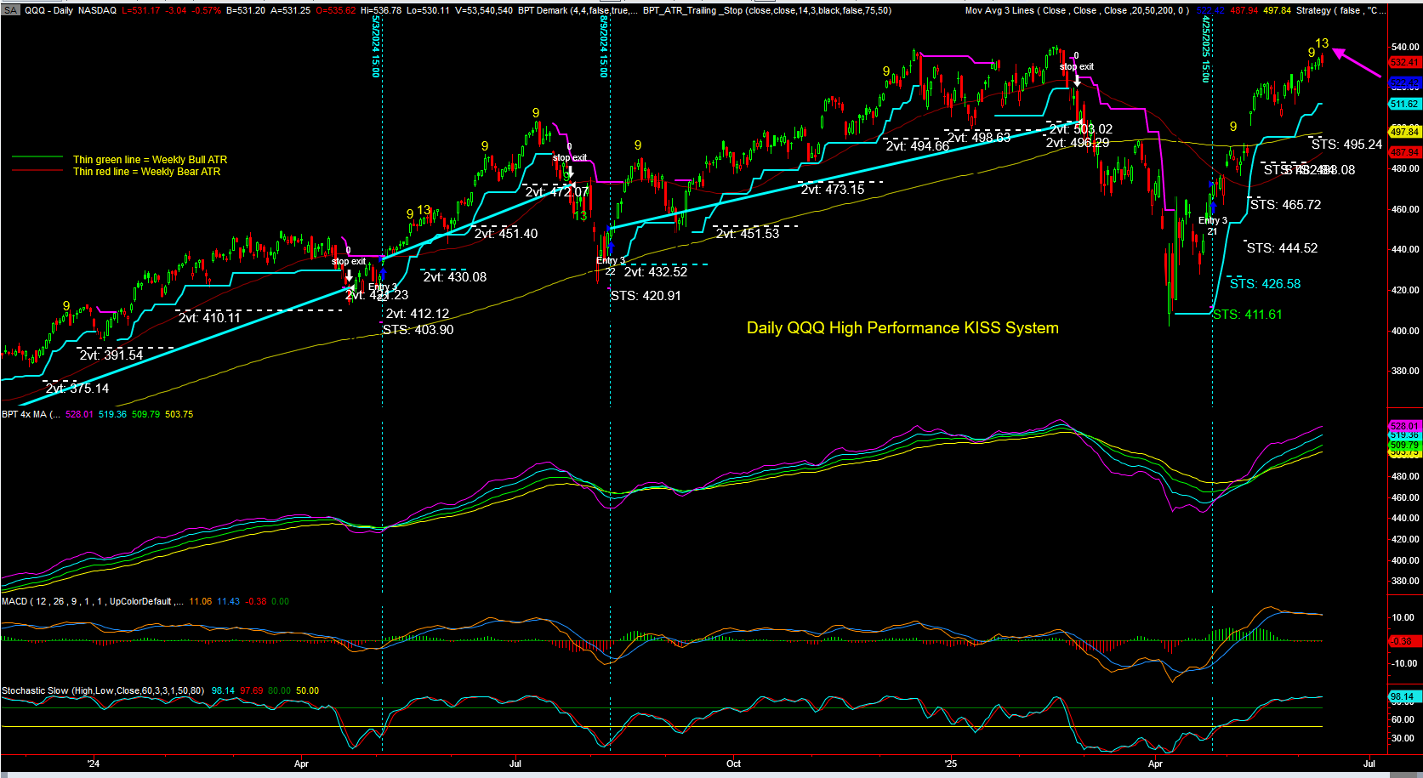Click the cyan 98.14 stochastic axis marker
This screenshot has width=1423, height=778.
1403,696
